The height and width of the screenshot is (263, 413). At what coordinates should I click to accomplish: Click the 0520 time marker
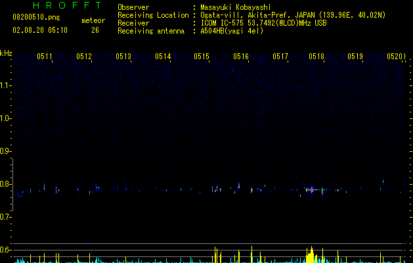[395, 57]
